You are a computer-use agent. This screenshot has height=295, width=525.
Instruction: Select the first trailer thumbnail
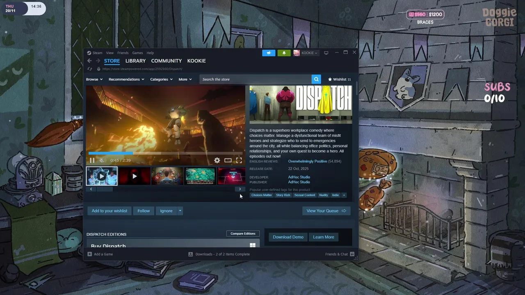click(x=102, y=176)
